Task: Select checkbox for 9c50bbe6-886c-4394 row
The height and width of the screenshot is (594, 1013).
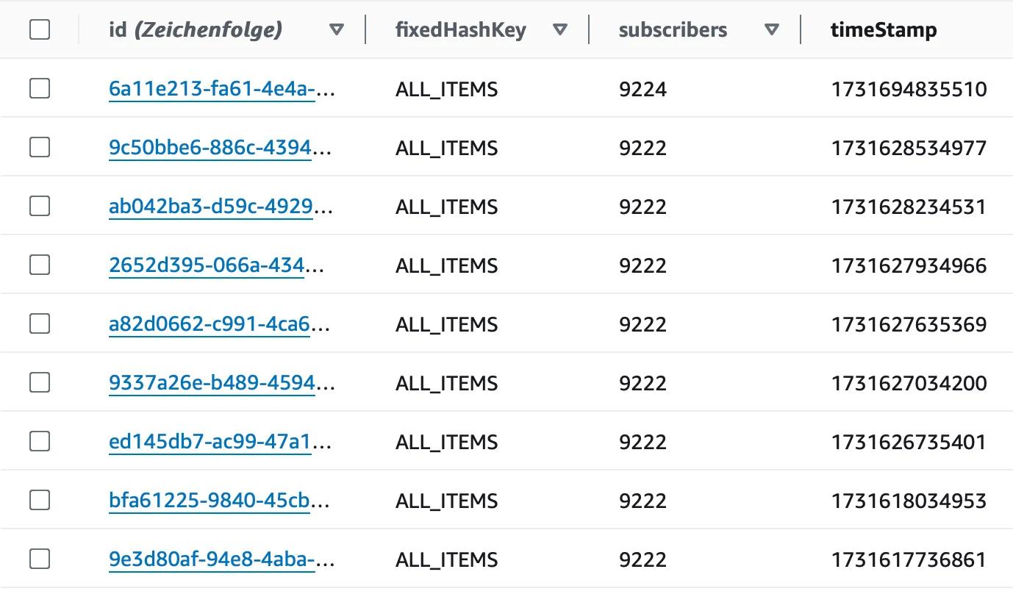Action: 40,148
